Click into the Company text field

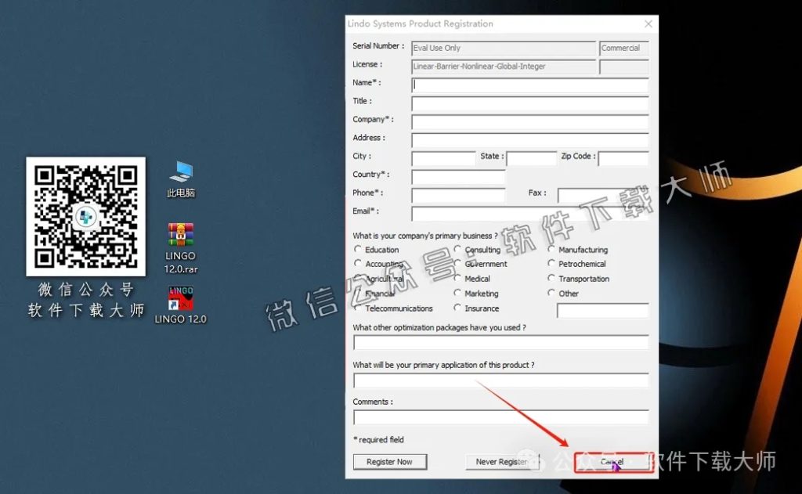[529, 122]
